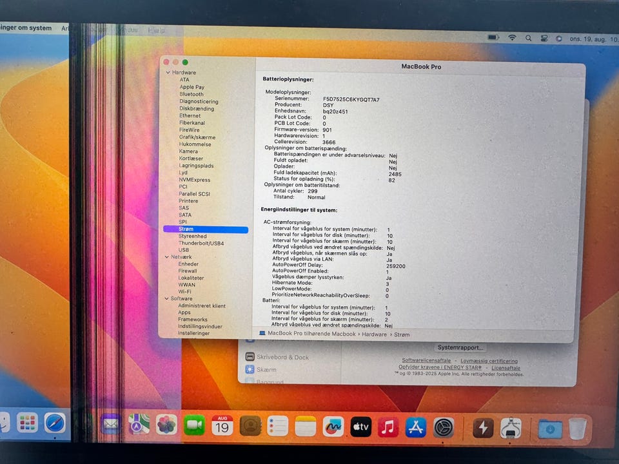Select Grafik/skærme in sidebar

click(197, 137)
